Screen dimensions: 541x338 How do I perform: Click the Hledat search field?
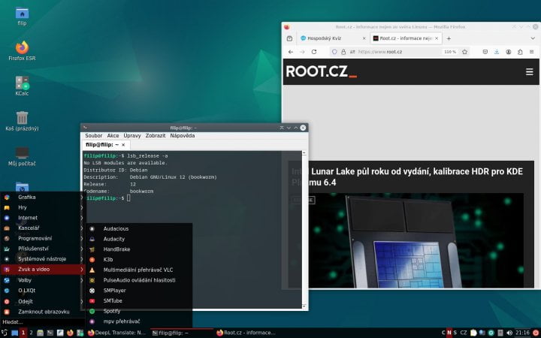click(42, 322)
